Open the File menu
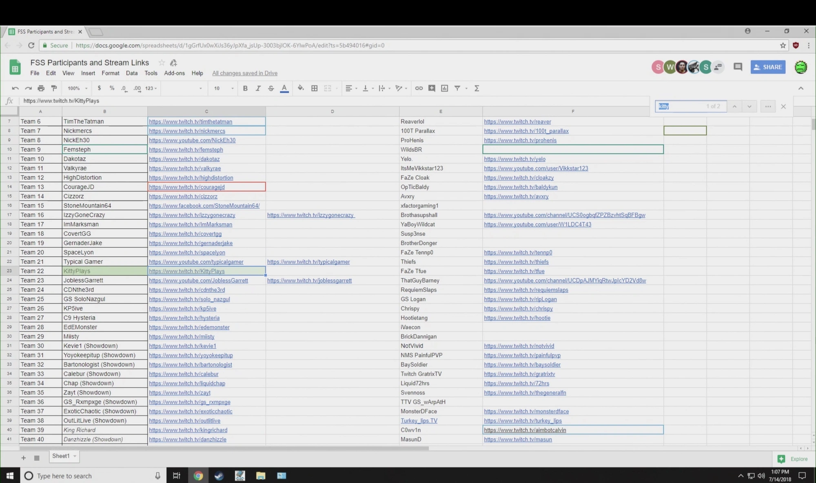The width and height of the screenshot is (816, 483). point(35,73)
